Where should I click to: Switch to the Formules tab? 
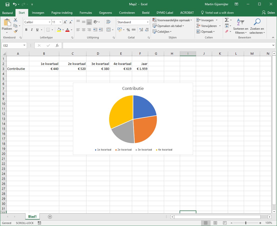86,13
